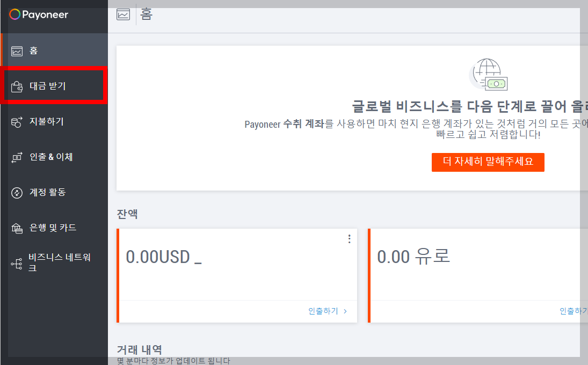Image resolution: width=588 pixels, height=365 pixels.
Task: View the 계정 활동 activity icon
Action: click(17, 193)
